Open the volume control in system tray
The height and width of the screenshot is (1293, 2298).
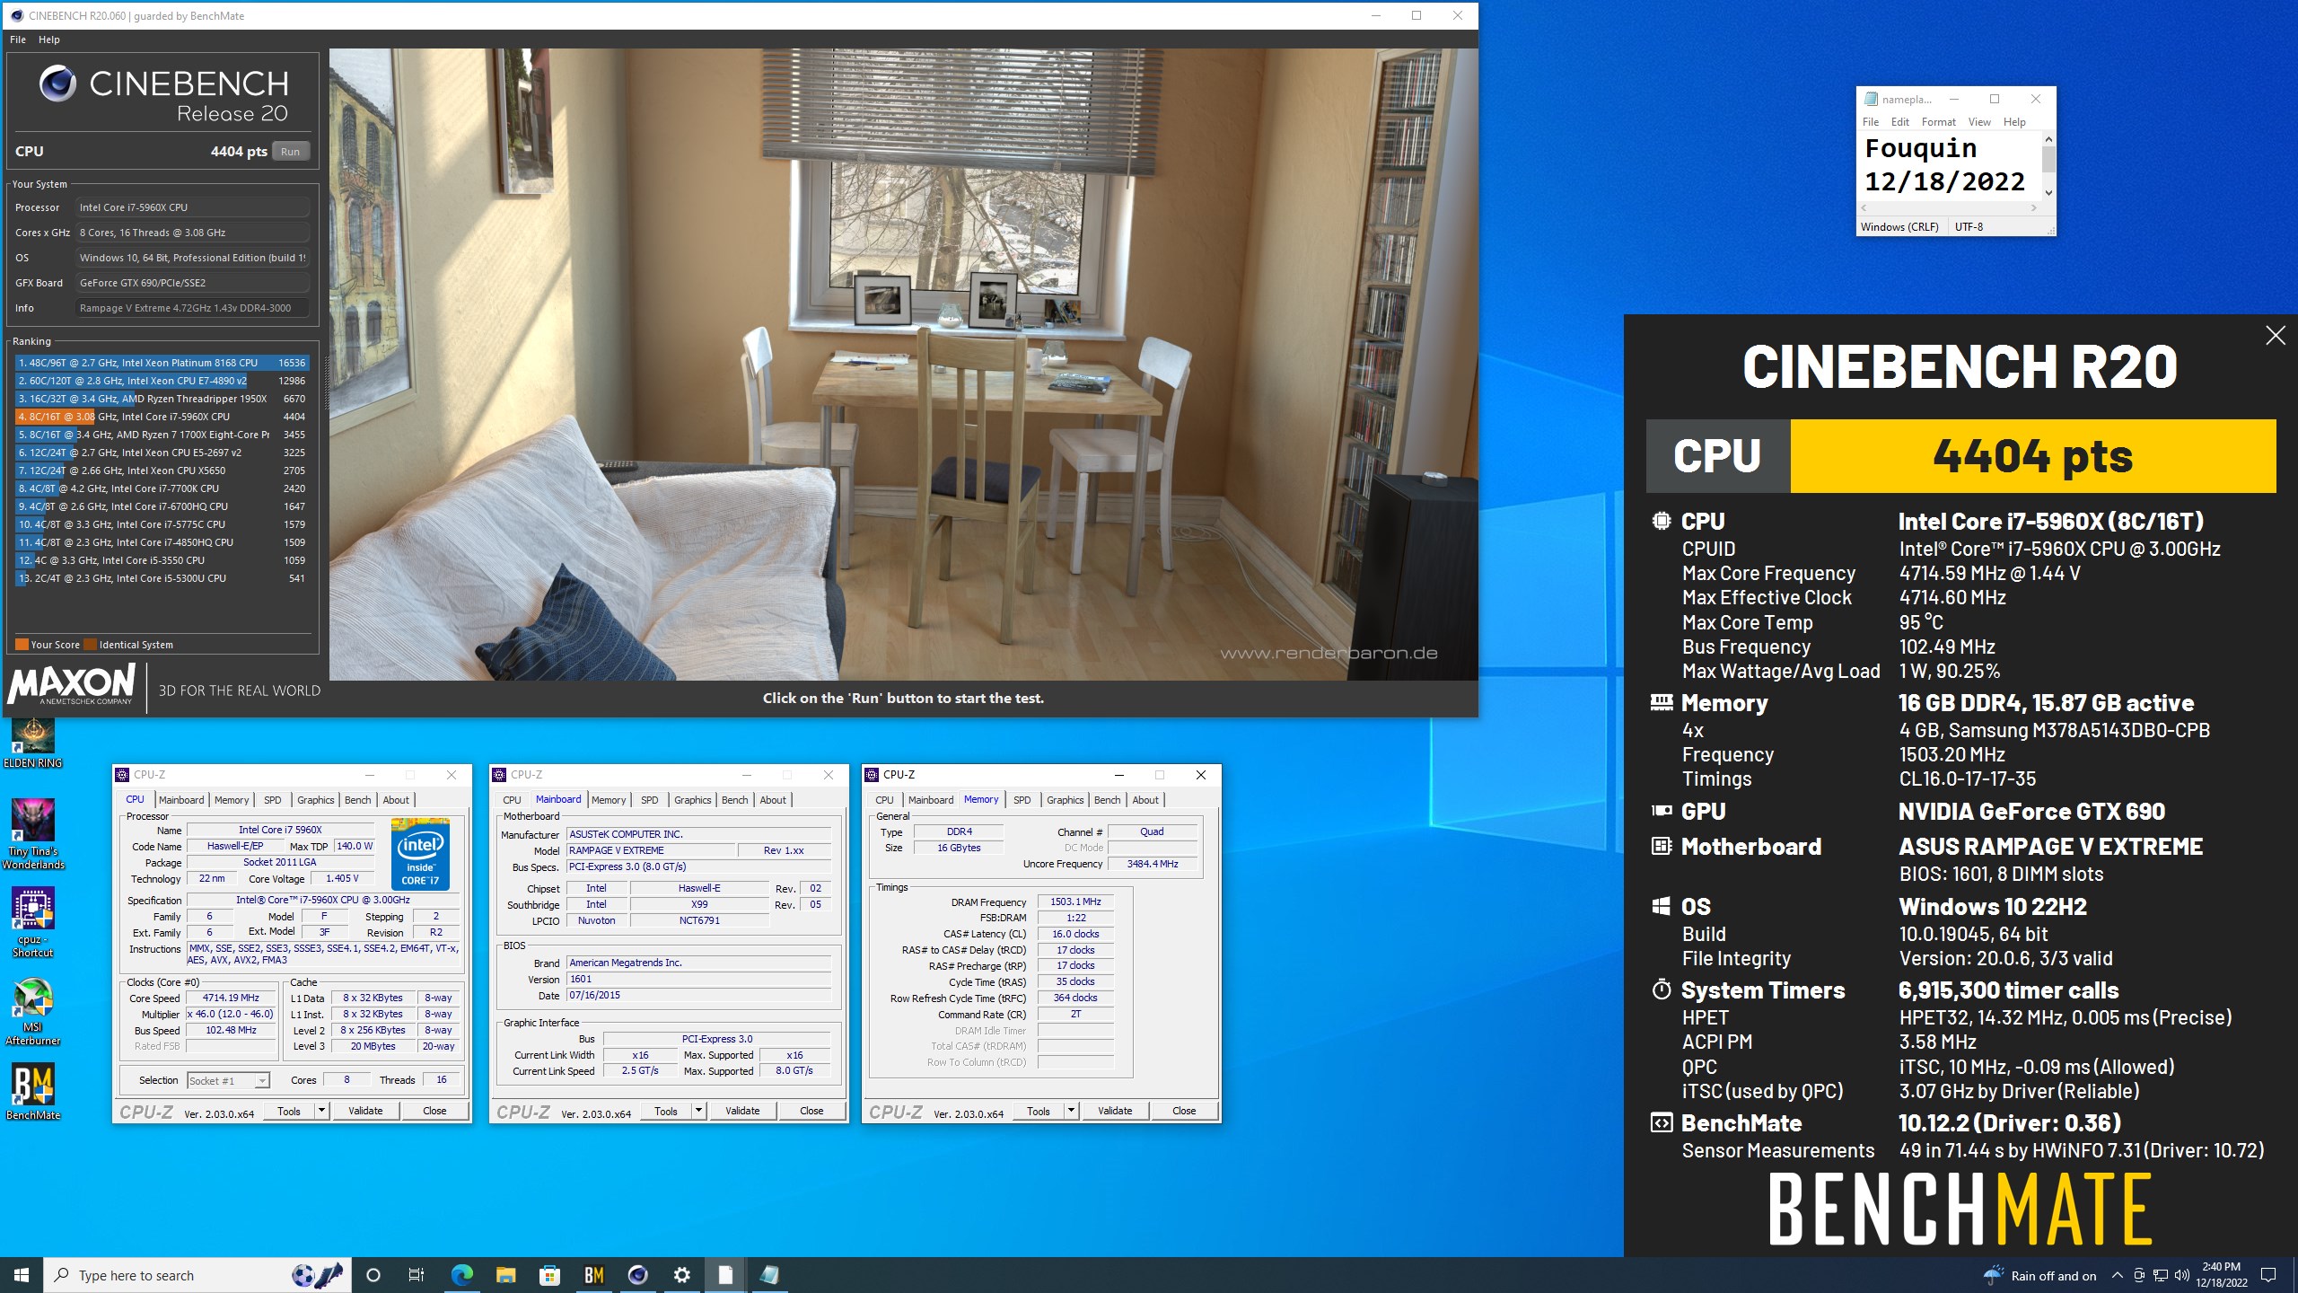(2182, 1275)
